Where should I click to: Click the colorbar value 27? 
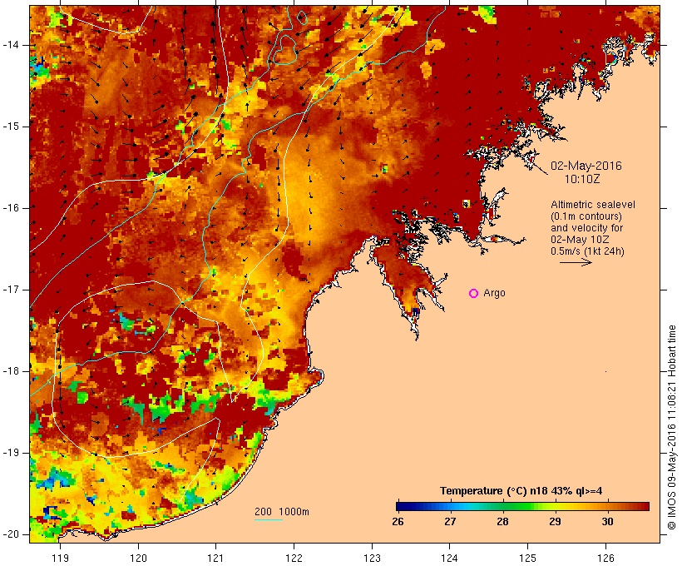pyautogui.click(x=450, y=521)
